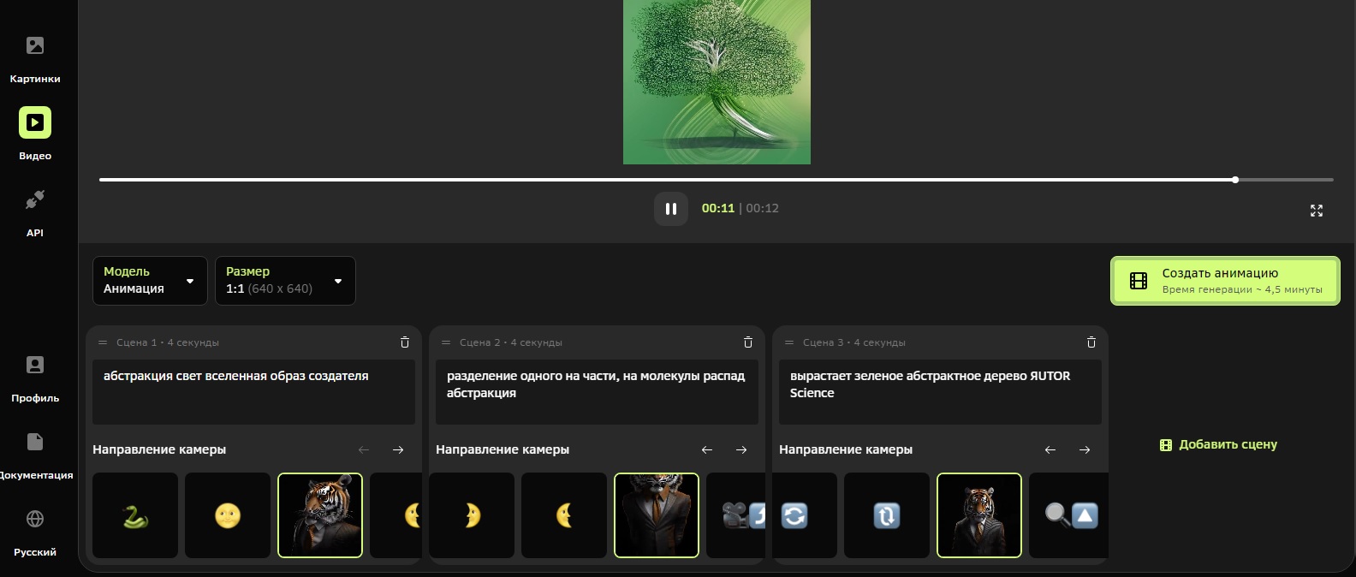Screen dimensions: 1356x577
Task: Select rotate arrows camera option in Scene 3
Action: tap(794, 515)
